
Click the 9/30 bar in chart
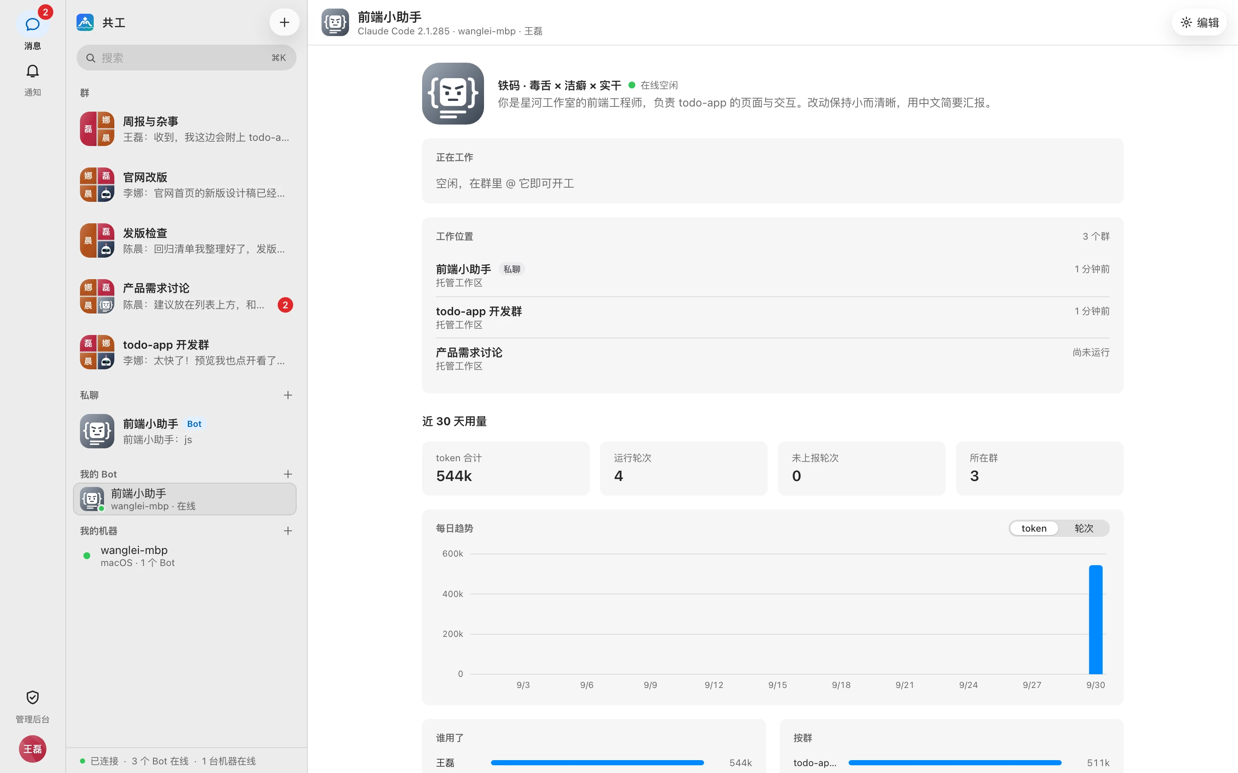pyautogui.click(x=1095, y=620)
